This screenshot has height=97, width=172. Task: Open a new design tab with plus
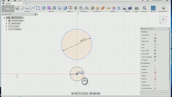pyautogui.click(x=27, y=4)
